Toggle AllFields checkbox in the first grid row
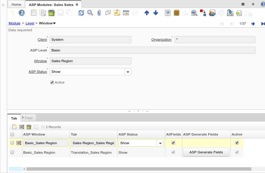265x173 pixels. coord(173,143)
